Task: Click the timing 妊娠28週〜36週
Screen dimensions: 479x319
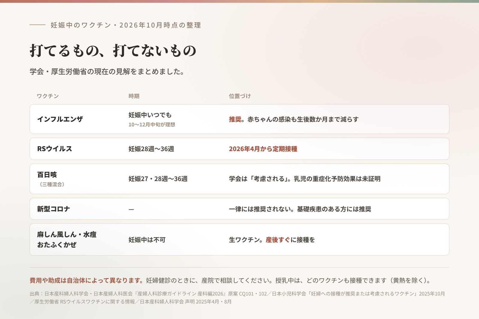Action: pos(151,149)
